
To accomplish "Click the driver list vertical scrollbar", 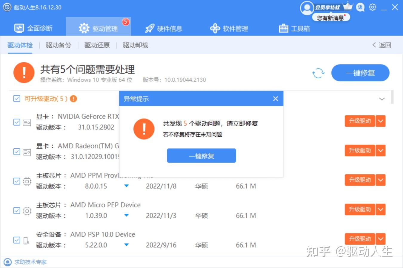I will coord(392,97).
